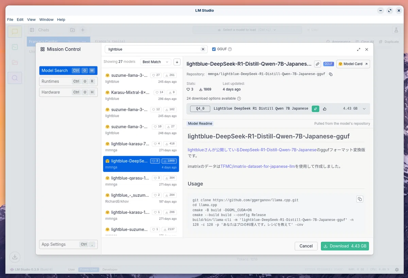Click the Mission Control grid icon
The height and width of the screenshot is (278, 408).
[42, 49]
